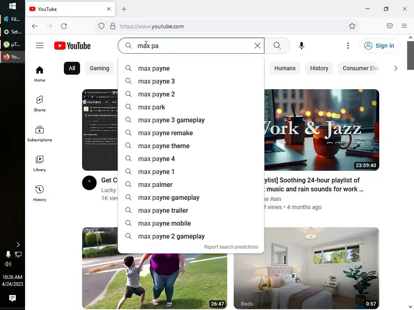
Task: Choose the "max payne gameplay" suggestion
Action: [191, 197]
